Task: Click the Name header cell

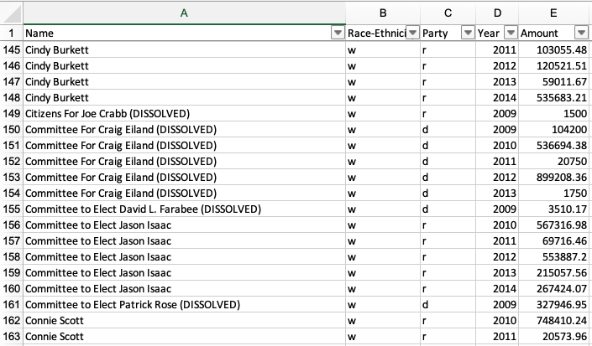Action: click(184, 34)
